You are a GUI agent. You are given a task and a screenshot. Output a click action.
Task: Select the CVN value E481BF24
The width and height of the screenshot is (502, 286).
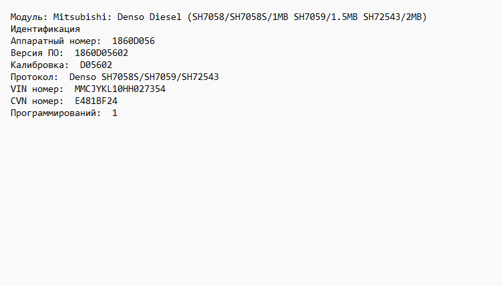click(96, 101)
